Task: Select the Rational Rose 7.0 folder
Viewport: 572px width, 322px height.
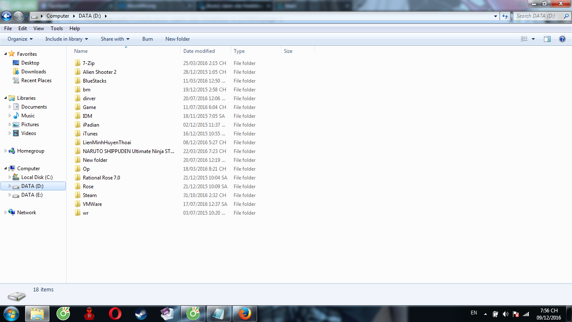Action: (101, 178)
